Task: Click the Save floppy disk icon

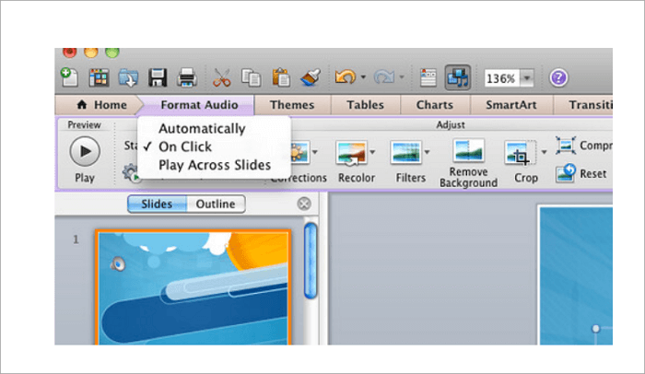Action: tap(157, 77)
